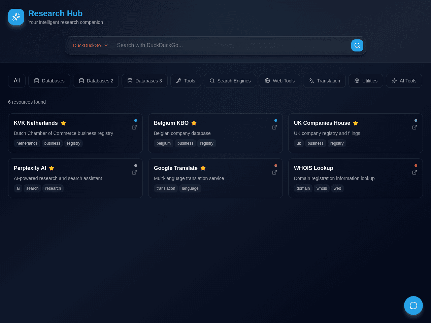Image resolution: width=431 pixels, height=323 pixels.
Task: Show the Translation category
Action: pyautogui.click(x=324, y=81)
